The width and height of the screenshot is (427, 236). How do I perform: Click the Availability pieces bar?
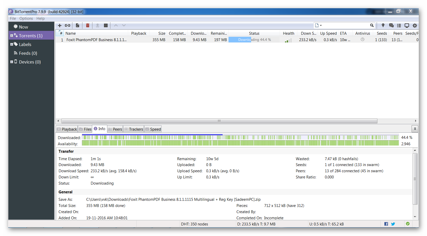pos(240,143)
